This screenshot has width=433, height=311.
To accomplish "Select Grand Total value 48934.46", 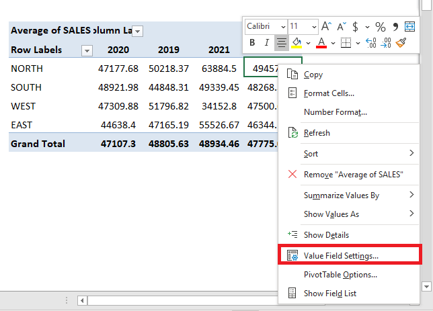I will [219, 144].
